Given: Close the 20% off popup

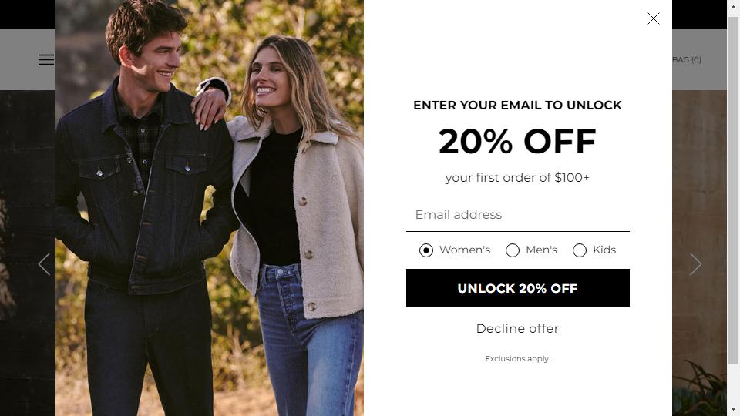Looking at the screenshot, I should pos(653,18).
